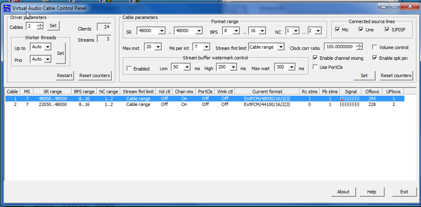This screenshot has height=207, width=421.
Task: Click Reset counters in Driver parameters
Action: click(x=95, y=75)
